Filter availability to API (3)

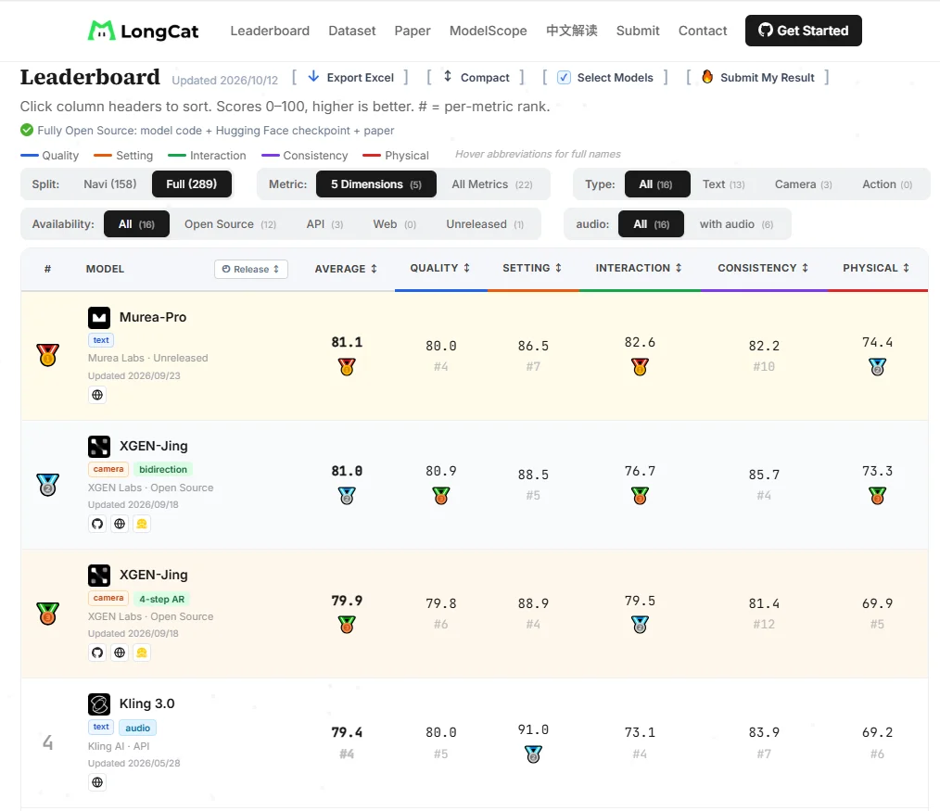pos(324,224)
